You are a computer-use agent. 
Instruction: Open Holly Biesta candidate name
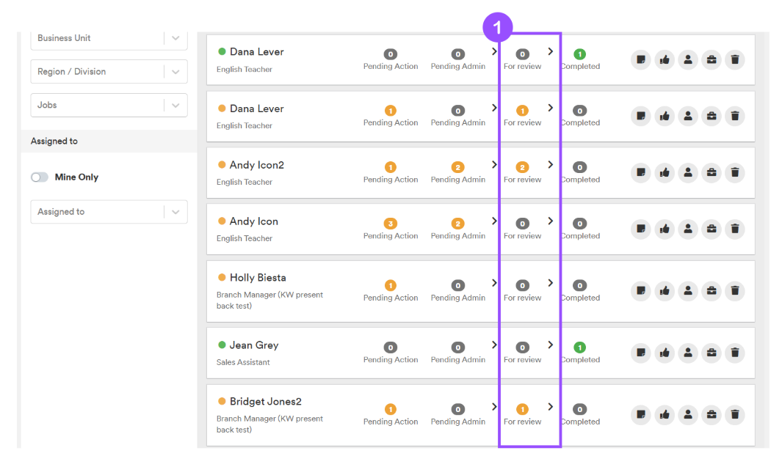tap(258, 278)
